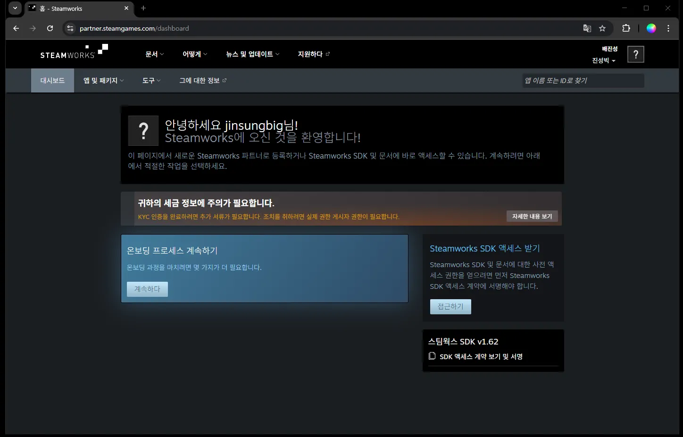Open the 진성빅 account dropdown
Image resolution: width=683 pixels, height=437 pixels.
(604, 60)
